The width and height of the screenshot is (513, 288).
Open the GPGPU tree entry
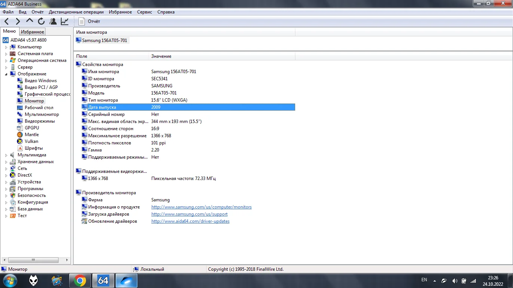click(32, 128)
